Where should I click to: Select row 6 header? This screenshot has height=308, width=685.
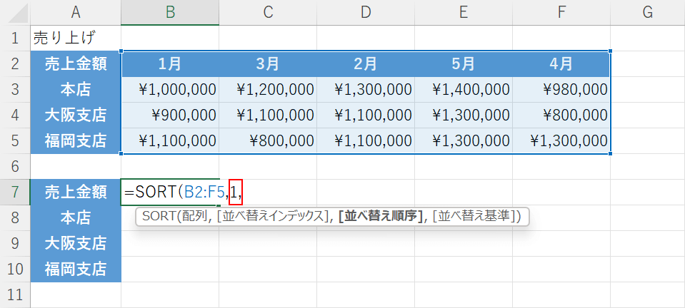point(15,166)
